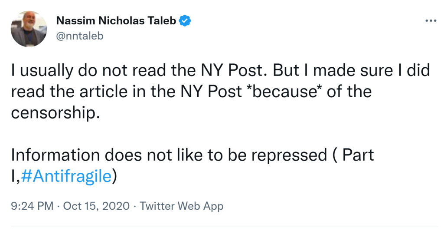The image size is (444, 234).
Task: Follow the #Antifragile hashtag link
Action: [66, 177]
